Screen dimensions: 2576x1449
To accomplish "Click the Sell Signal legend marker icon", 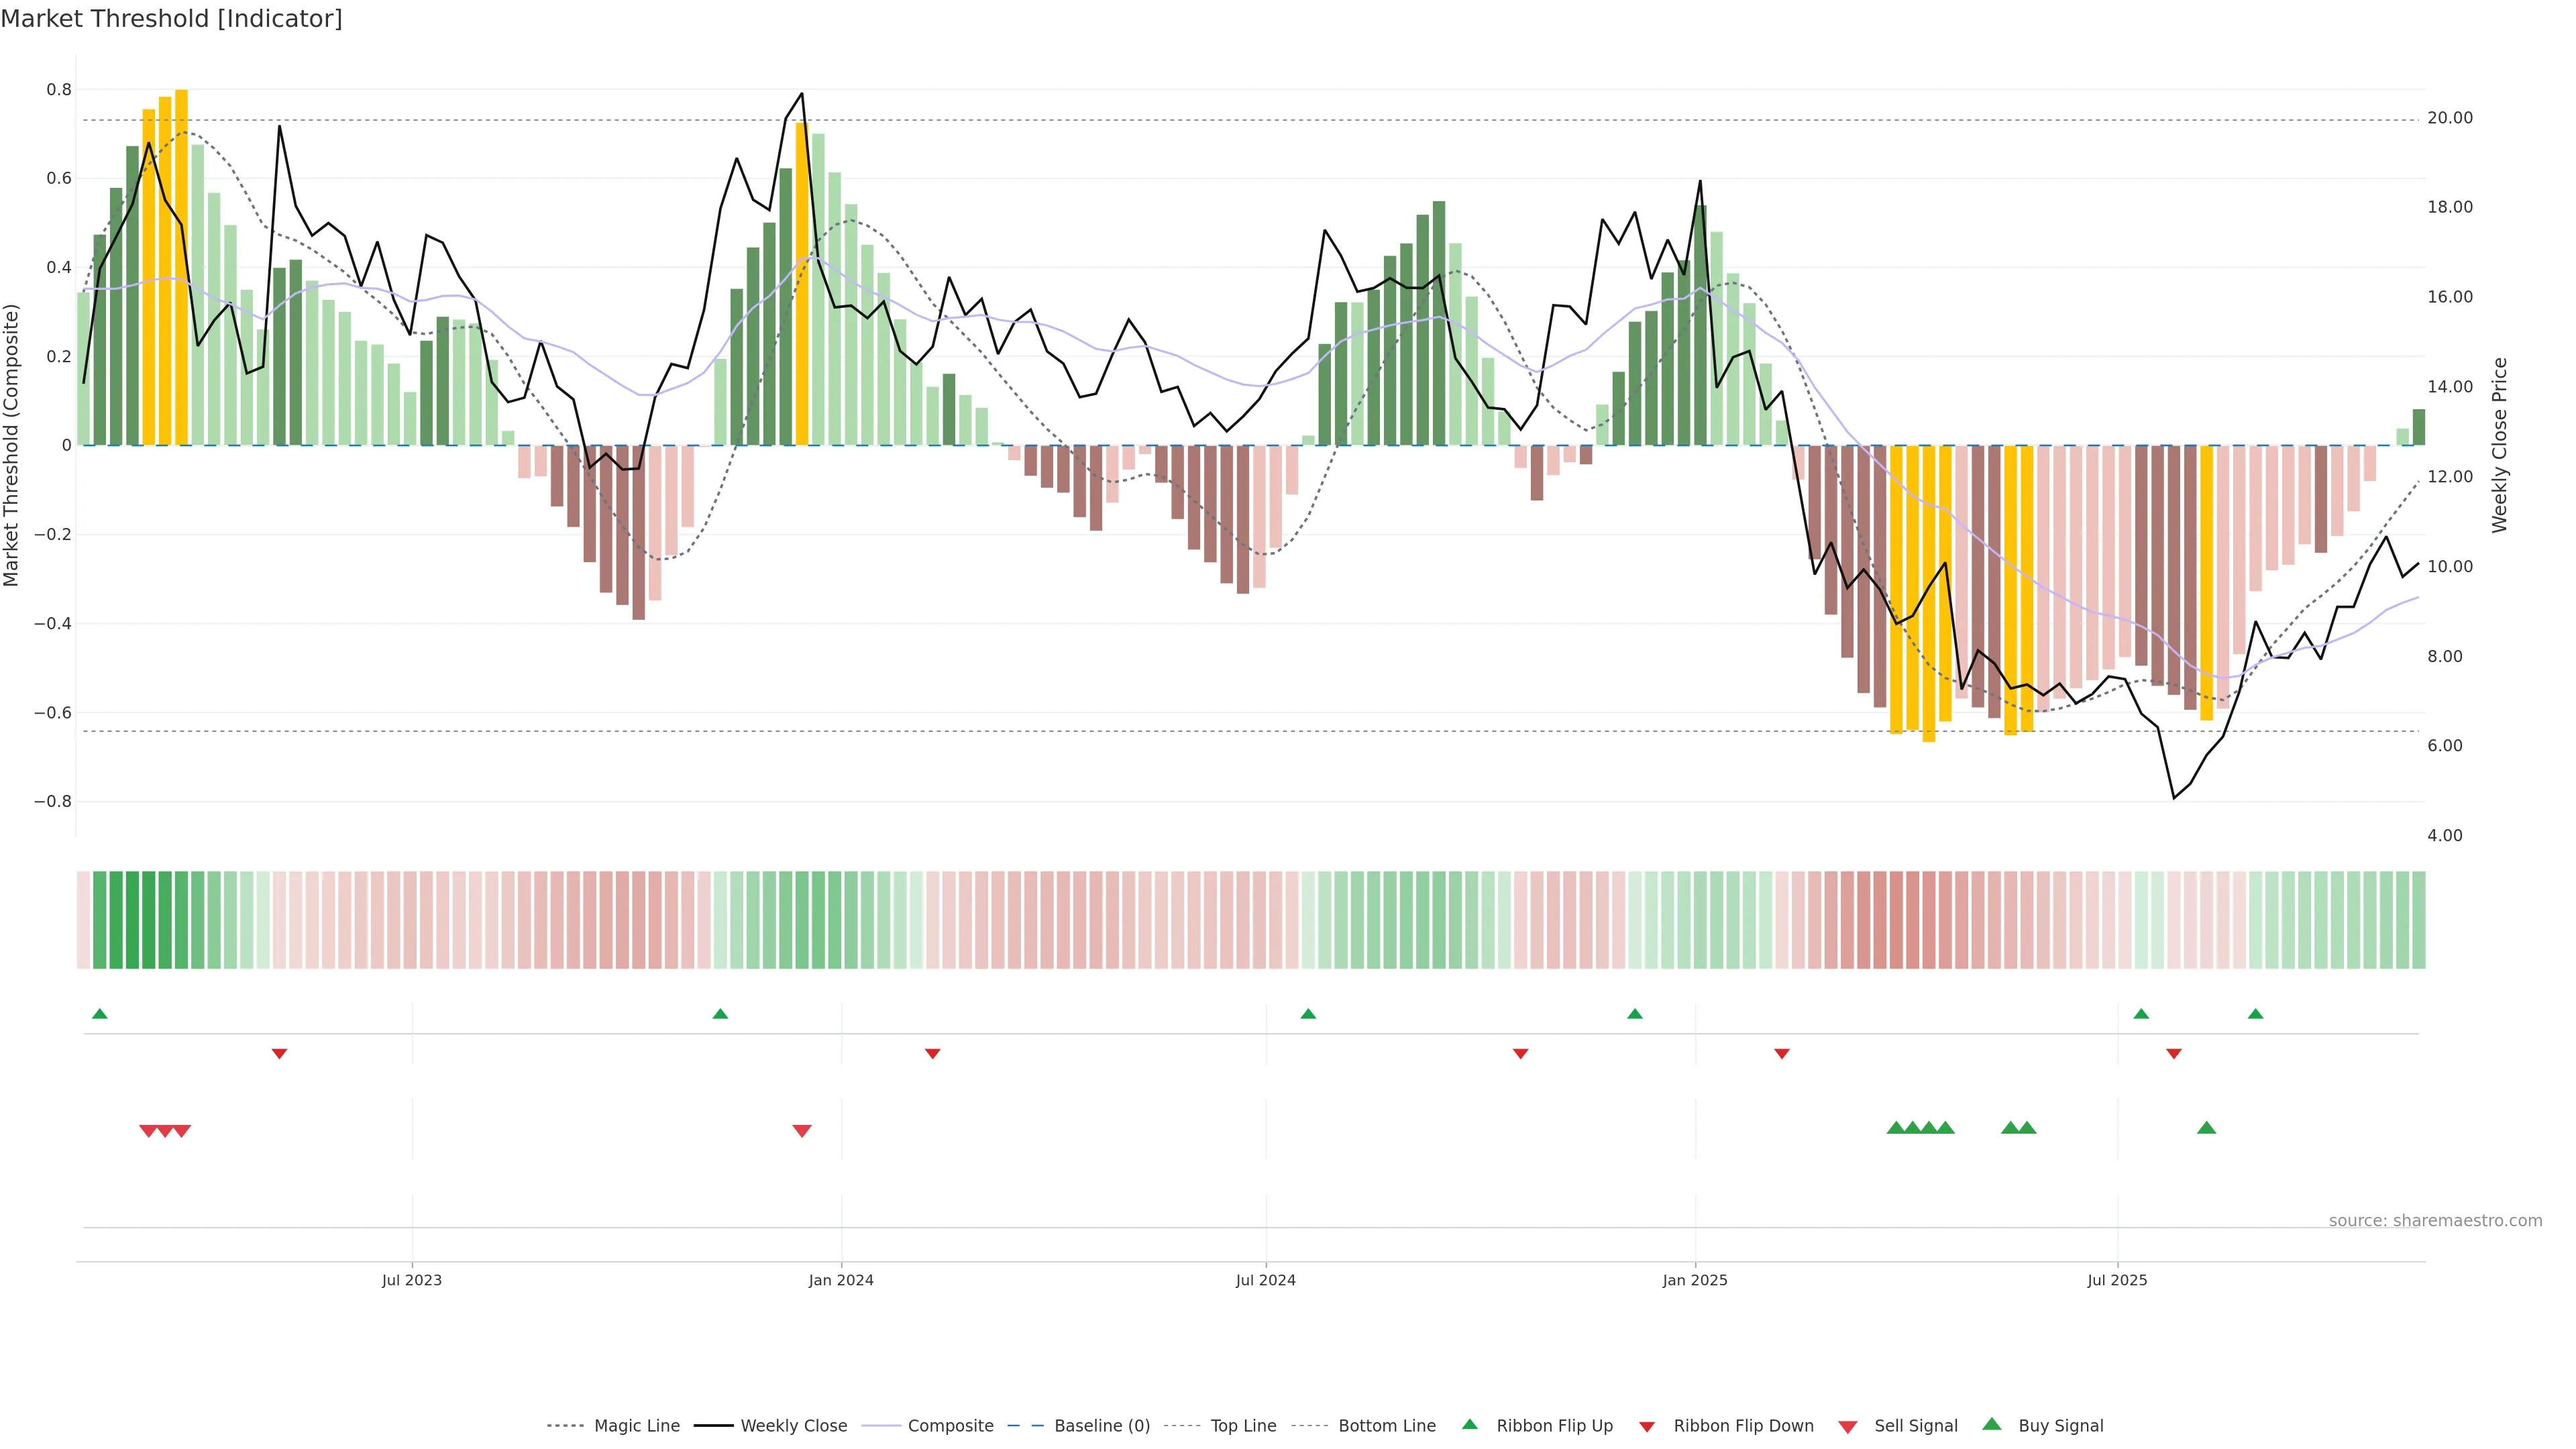I will [x=1848, y=1426].
